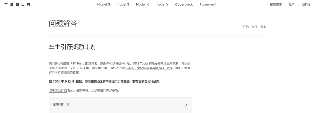
Task: Click the bold 自 2021 年 9 月 18 日起 notice
Action: 105,82
